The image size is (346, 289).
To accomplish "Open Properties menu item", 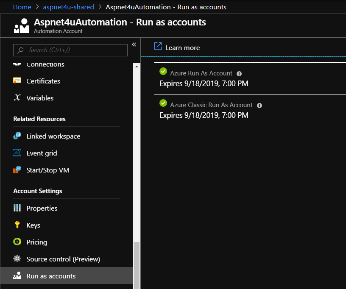I will [67, 208].
